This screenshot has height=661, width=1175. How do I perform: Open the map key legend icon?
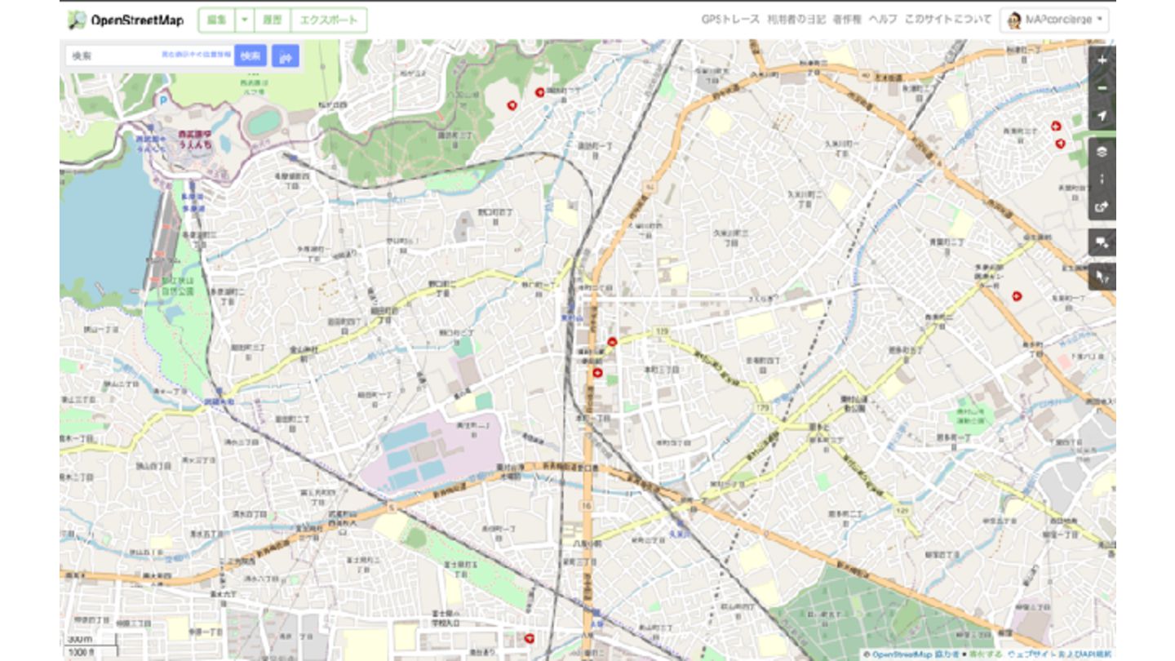click(1102, 180)
